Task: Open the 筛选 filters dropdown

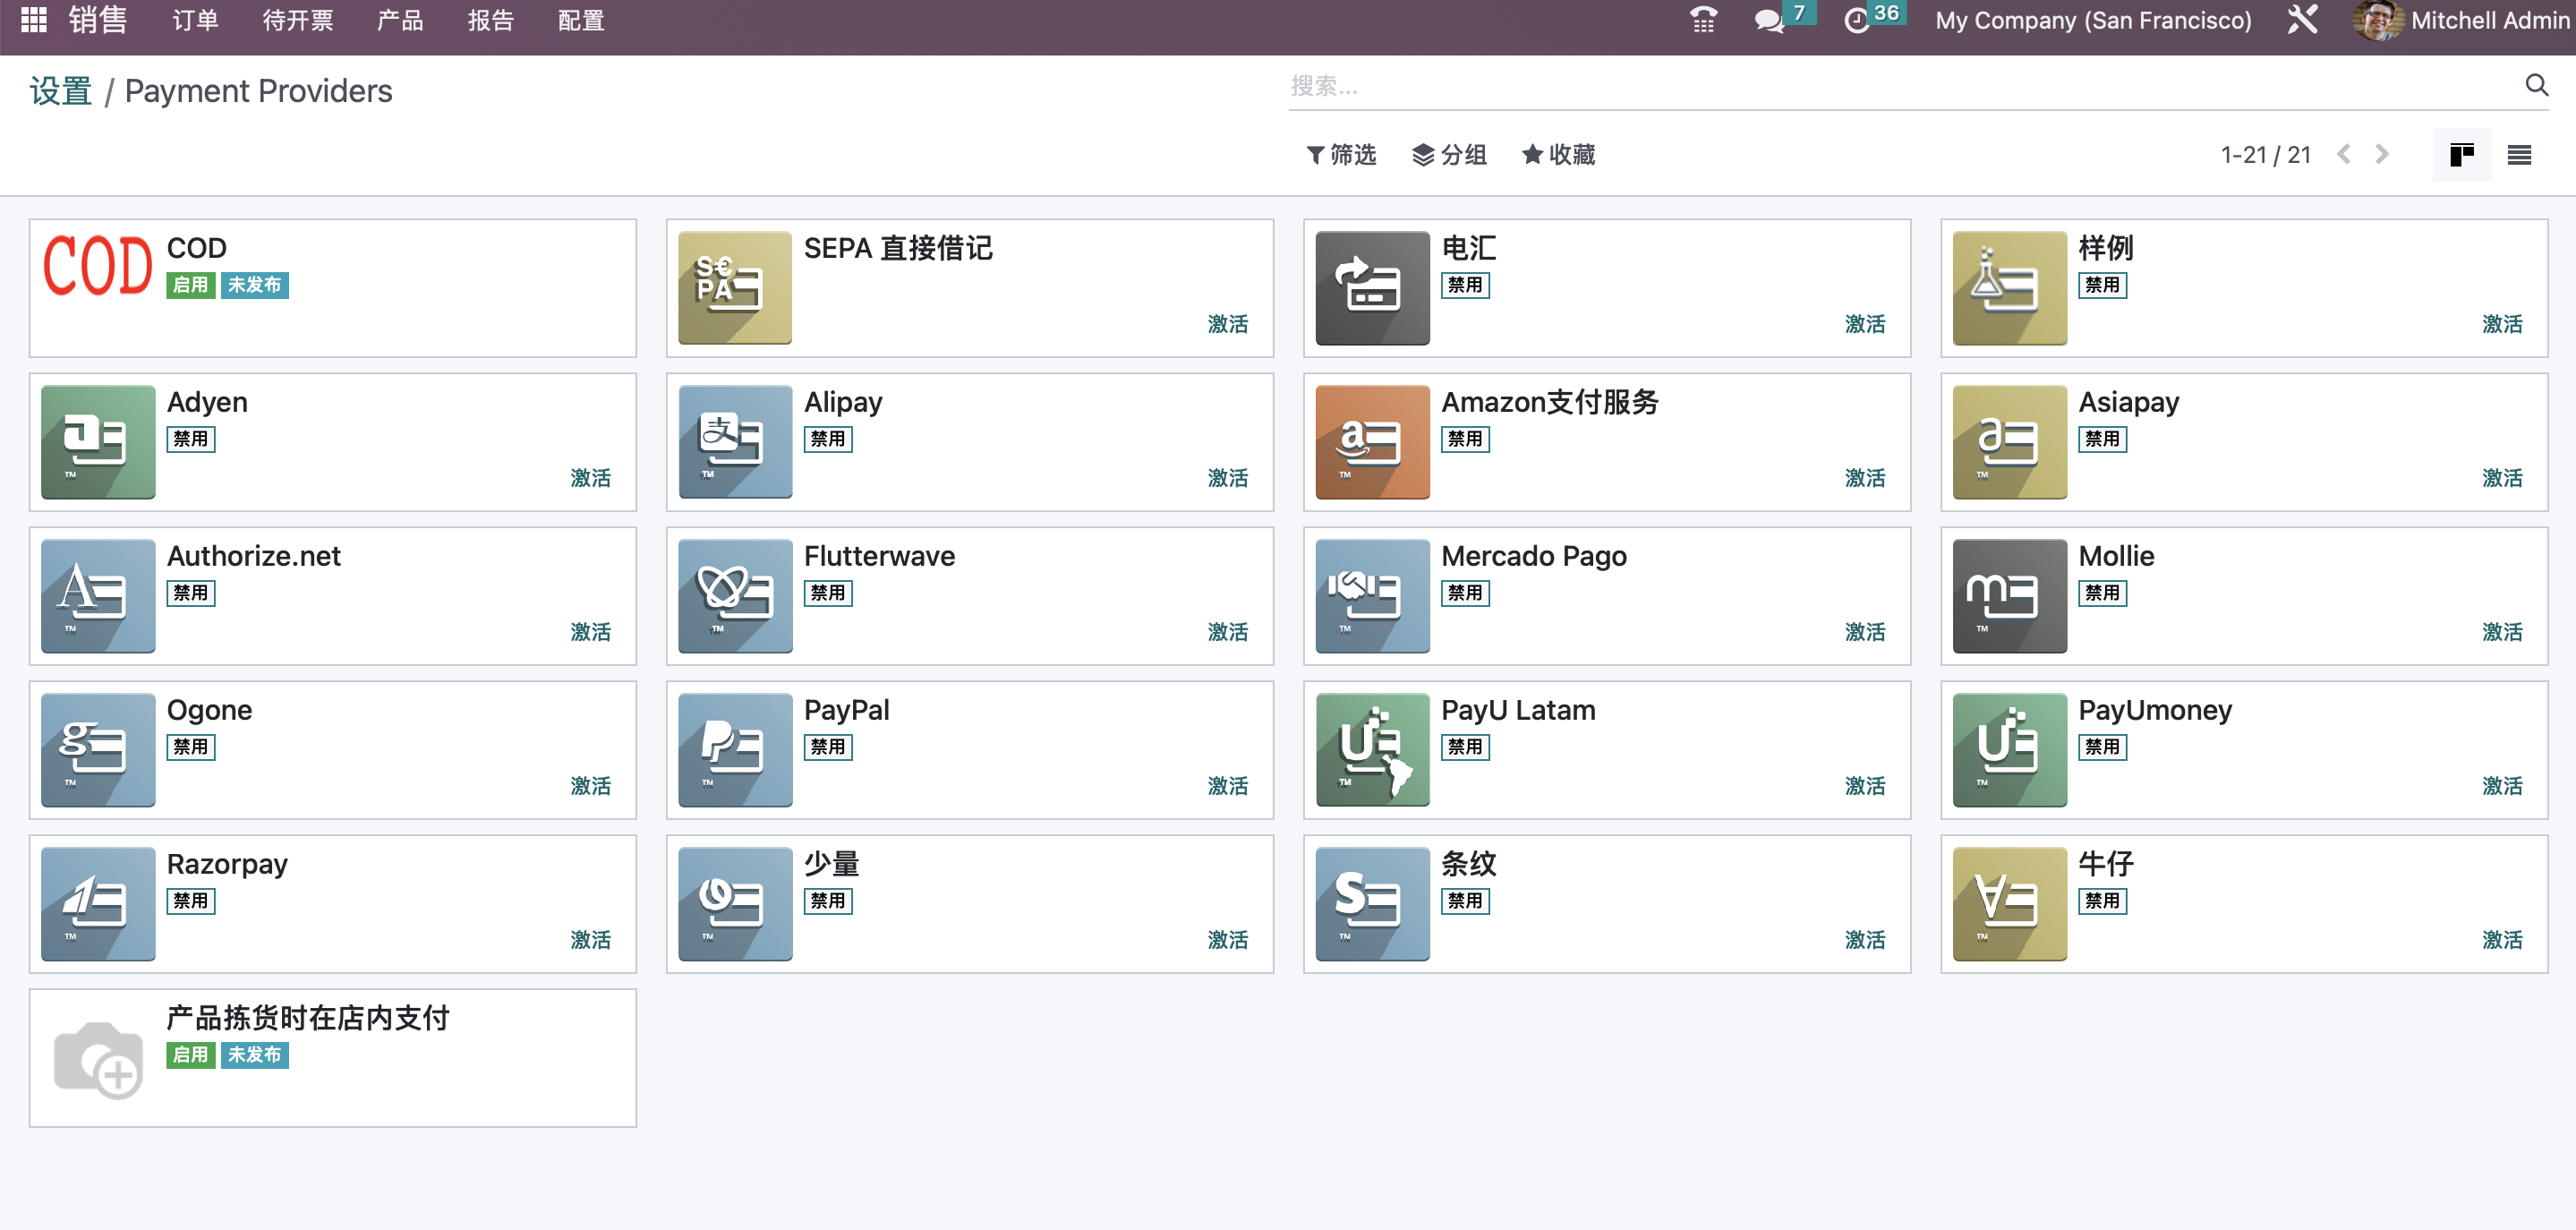Action: (x=1341, y=155)
